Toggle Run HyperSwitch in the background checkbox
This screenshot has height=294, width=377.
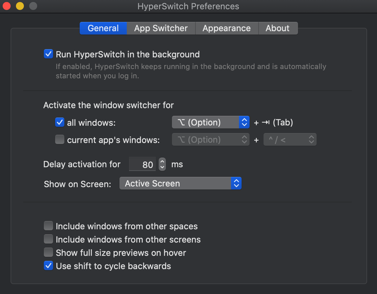[48, 54]
